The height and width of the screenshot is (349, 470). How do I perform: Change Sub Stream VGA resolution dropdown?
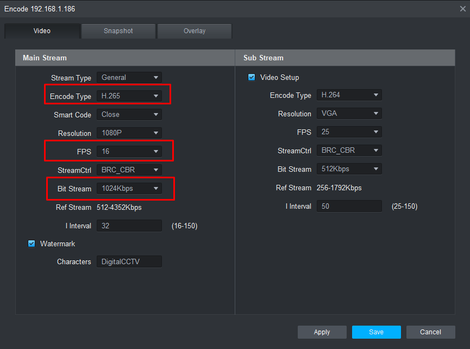click(349, 114)
